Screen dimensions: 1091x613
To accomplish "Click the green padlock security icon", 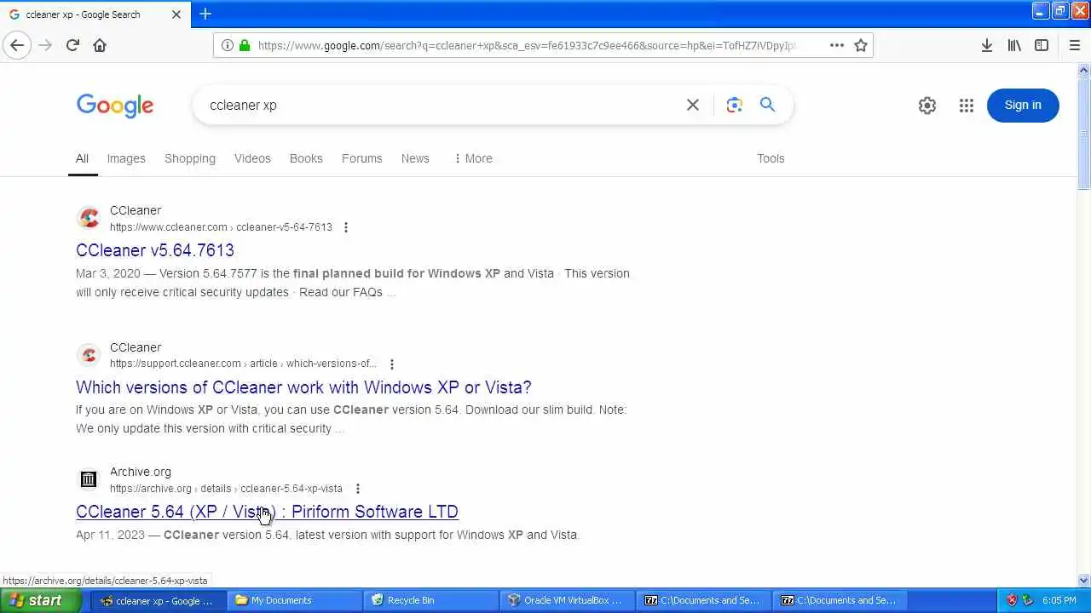I will [245, 45].
